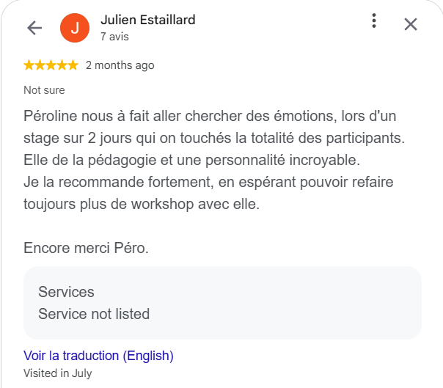The height and width of the screenshot is (388, 443).
Task: Open 'Voir la traduction (English)' link
Action: (x=98, y=356)
